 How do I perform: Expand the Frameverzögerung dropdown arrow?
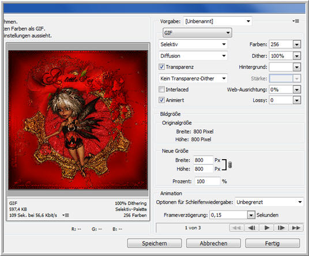[251, 215]
